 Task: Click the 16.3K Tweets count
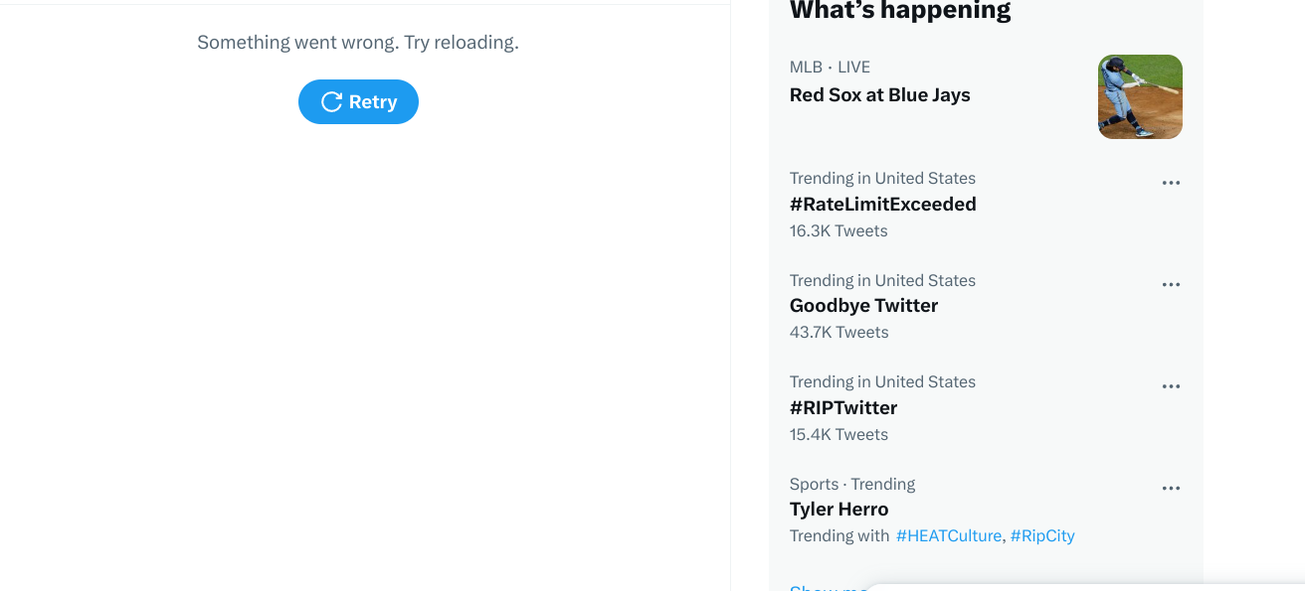pos(839,231)
